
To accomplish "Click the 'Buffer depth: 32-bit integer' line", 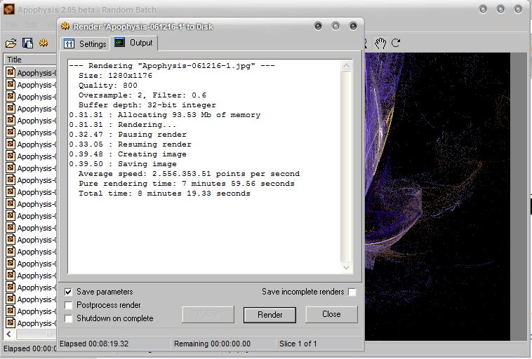I will tap(147, 105).
